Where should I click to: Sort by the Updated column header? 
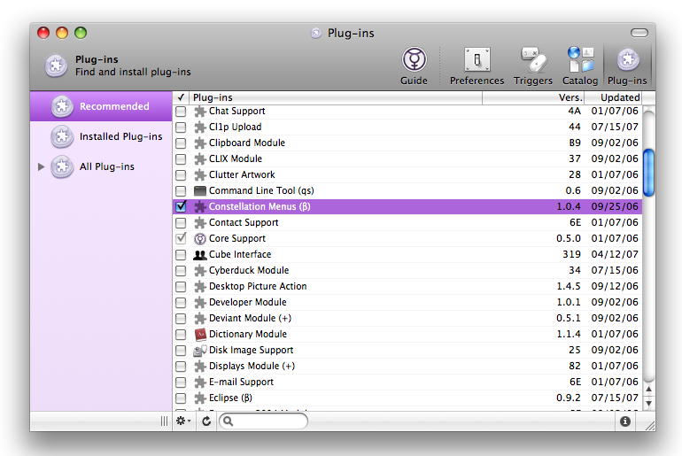(x=613, y=97)
